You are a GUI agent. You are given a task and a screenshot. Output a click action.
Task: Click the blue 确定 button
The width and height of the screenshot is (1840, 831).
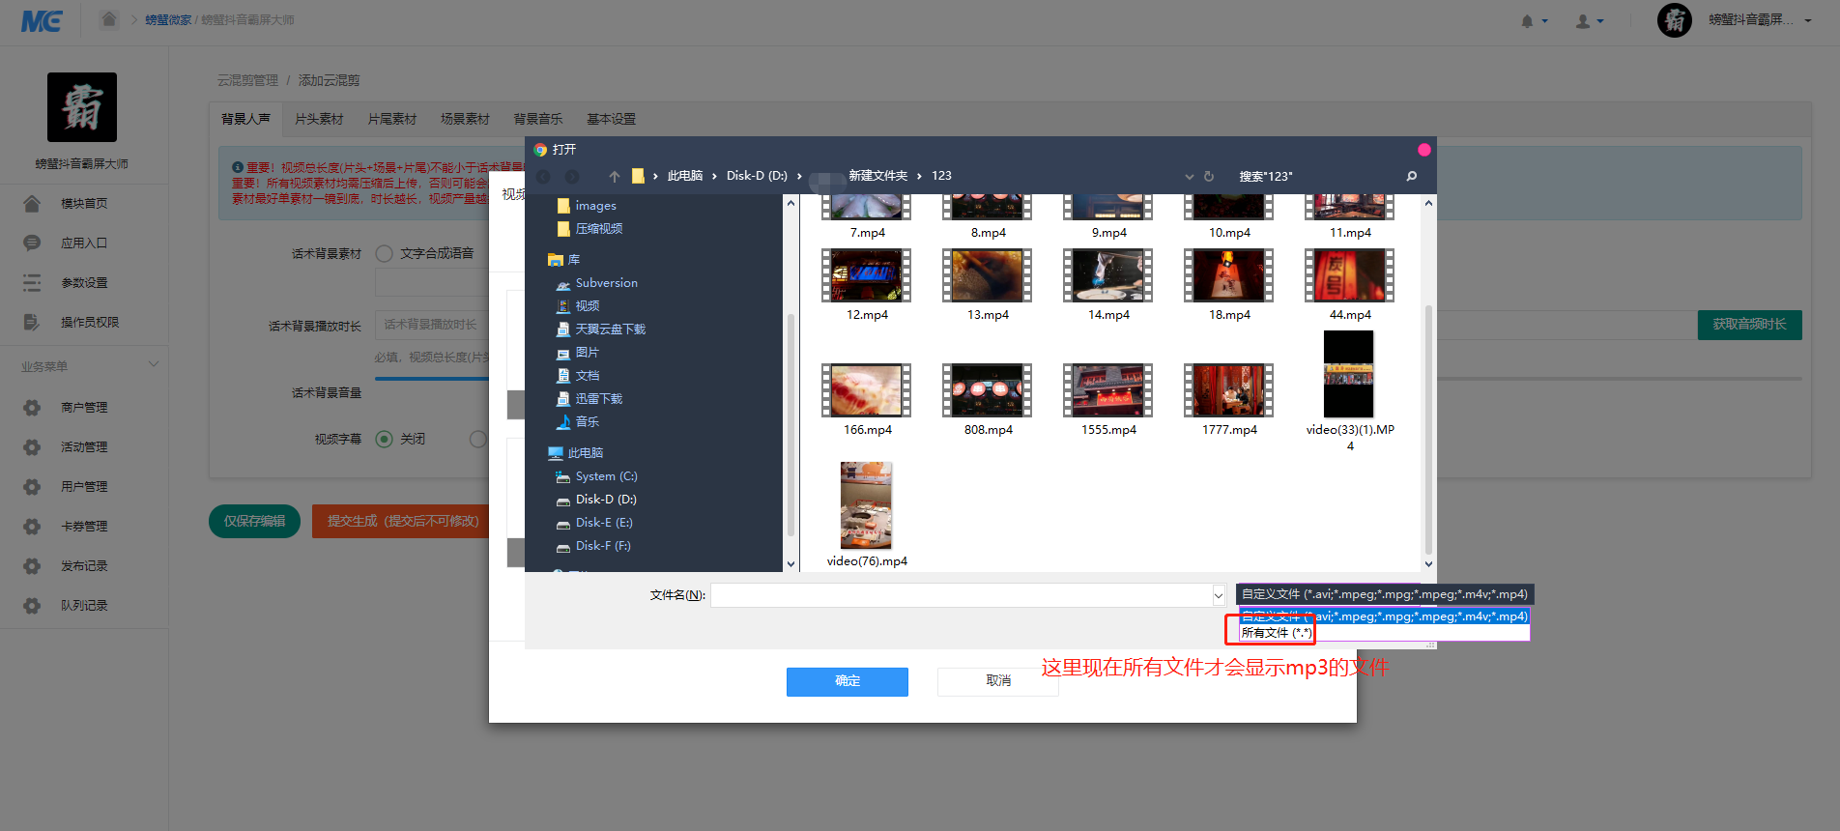[847, 681]
